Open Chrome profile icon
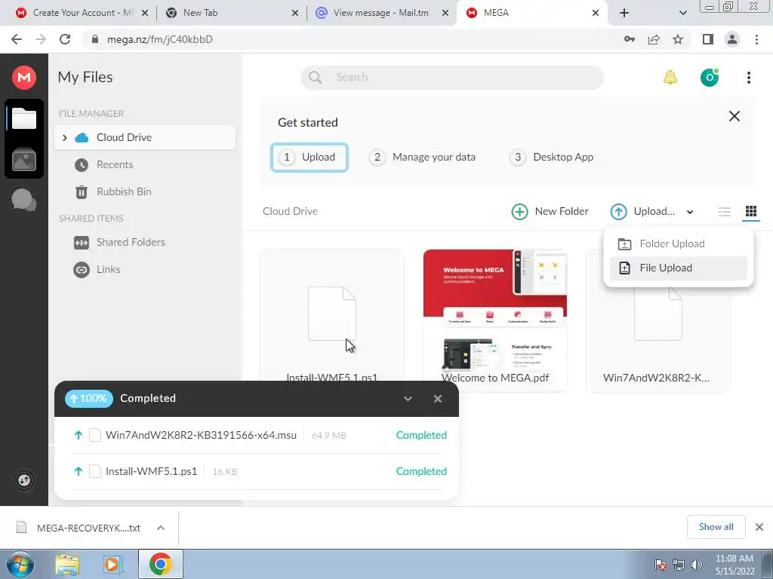The height and width of the screenshot is (579, 773). pos(732,39)
